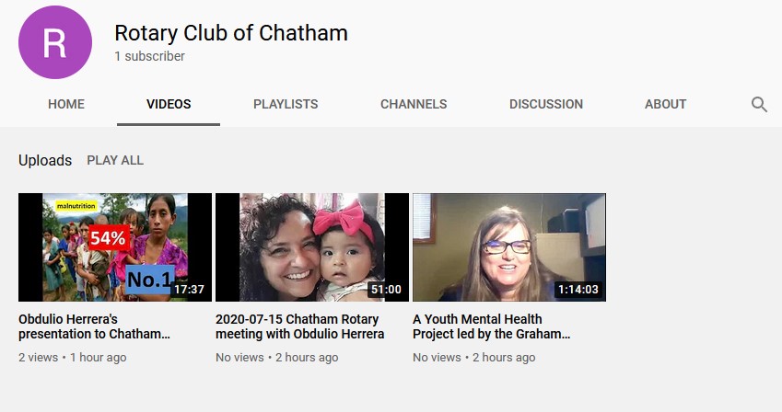Open the HOME tab
The width and height of the screenshot is (782, 412).
[x=66, y=104]
